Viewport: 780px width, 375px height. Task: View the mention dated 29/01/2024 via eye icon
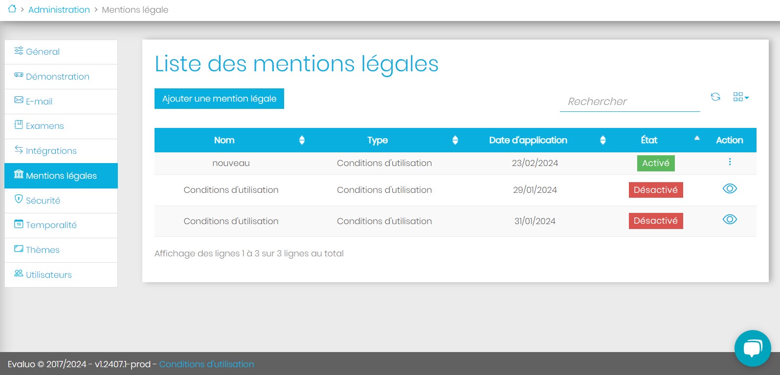pos(730,189)
